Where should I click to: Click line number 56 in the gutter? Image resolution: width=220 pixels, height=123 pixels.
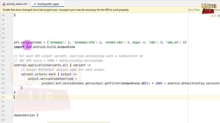coord(3,65)
